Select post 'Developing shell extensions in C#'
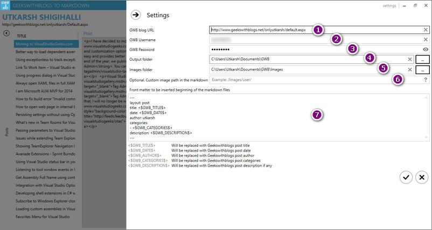Image resolution: width=432 pixels, height=230 pixels. [46, 193]
